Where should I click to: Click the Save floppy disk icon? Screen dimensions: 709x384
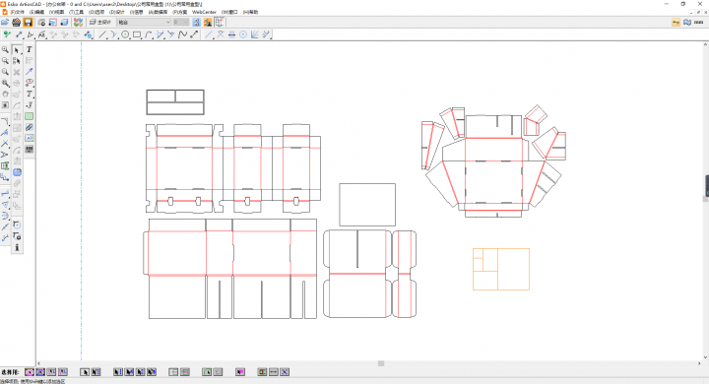(x=28, y=23)
